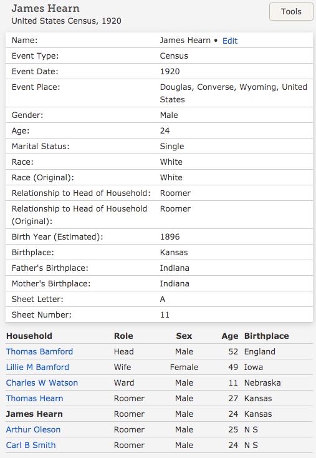Select the Birth Year 1896 value
Image resolution: width=316 pixels, height=458 pixels.
point(170,236)
